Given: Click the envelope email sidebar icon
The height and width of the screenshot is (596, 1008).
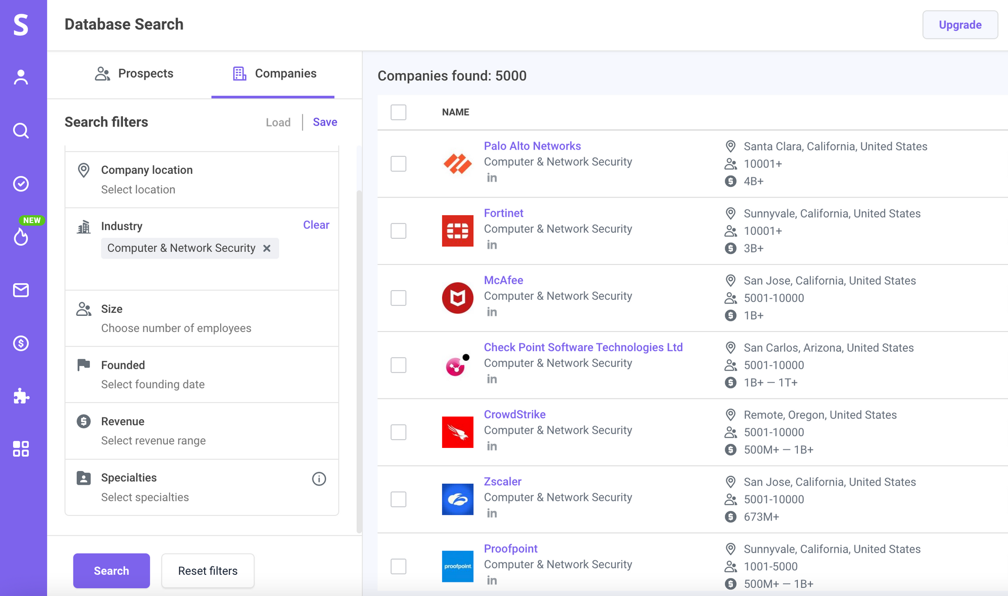Looking at the screenshot, I should (x=21, y=290).
